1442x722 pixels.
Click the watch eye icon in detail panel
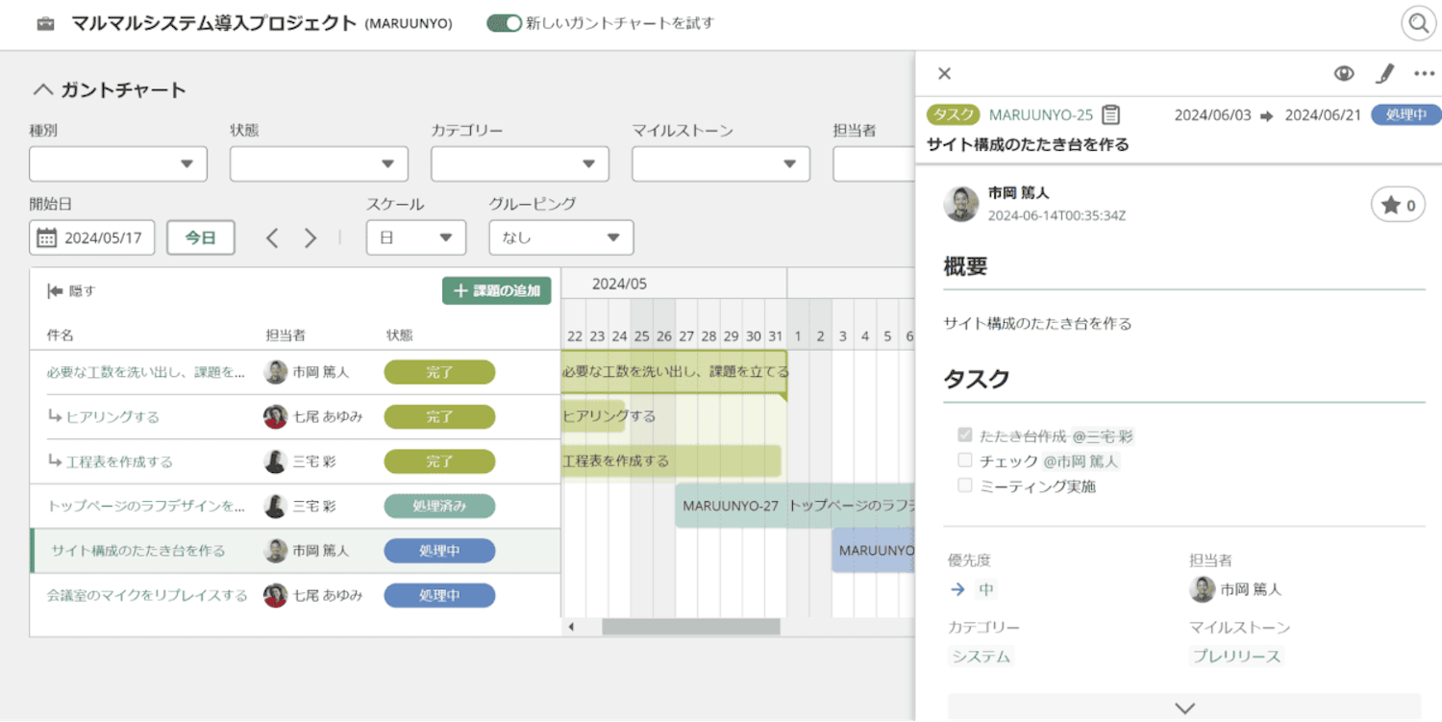1343,74
